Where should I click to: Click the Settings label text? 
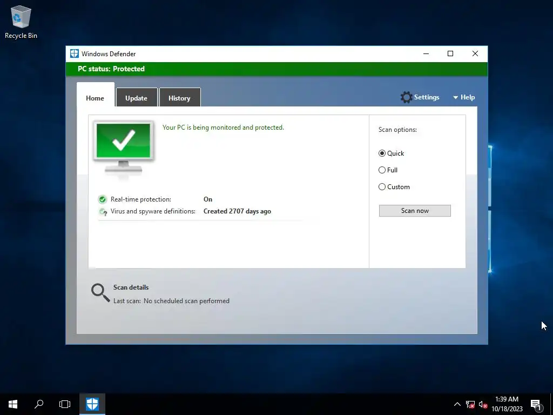pyautogui.click(x=427, y=97)
